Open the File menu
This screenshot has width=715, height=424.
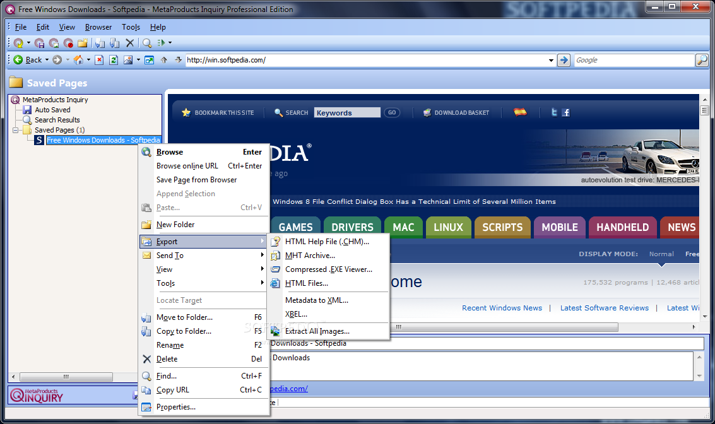pos(21,27)
